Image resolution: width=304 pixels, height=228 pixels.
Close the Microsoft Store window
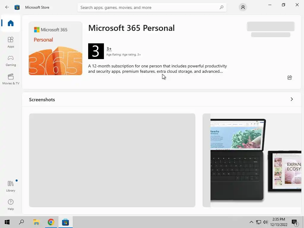coord(297,5)
